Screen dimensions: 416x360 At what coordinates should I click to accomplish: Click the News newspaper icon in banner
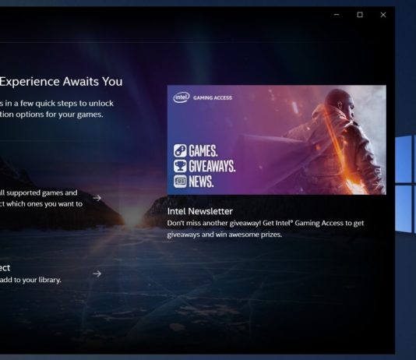(x=180, y=182)
